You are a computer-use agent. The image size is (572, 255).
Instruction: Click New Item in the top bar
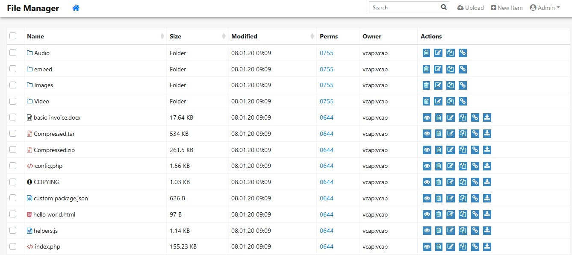[507, 8]
